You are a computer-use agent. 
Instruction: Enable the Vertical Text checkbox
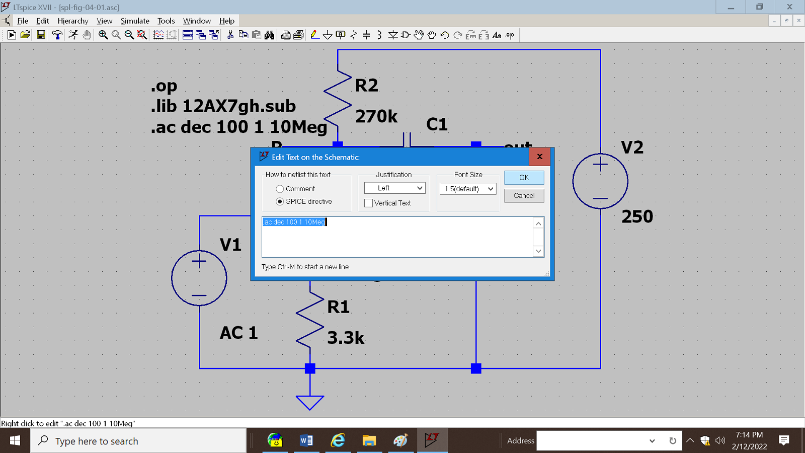(369, 203)
